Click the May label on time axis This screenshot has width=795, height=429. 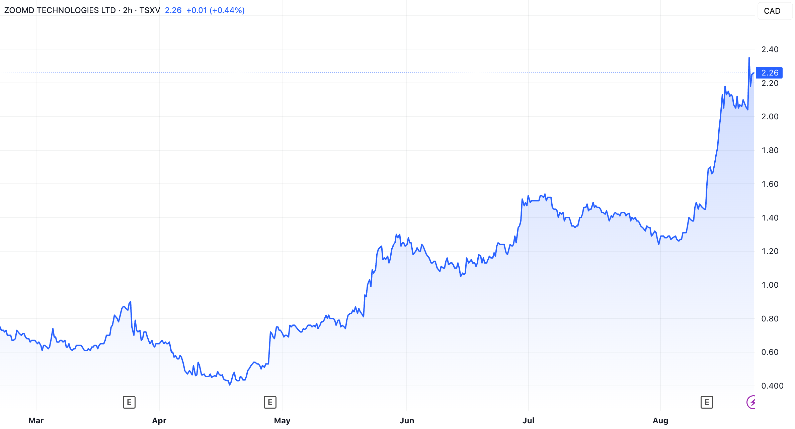coord(282,421)
